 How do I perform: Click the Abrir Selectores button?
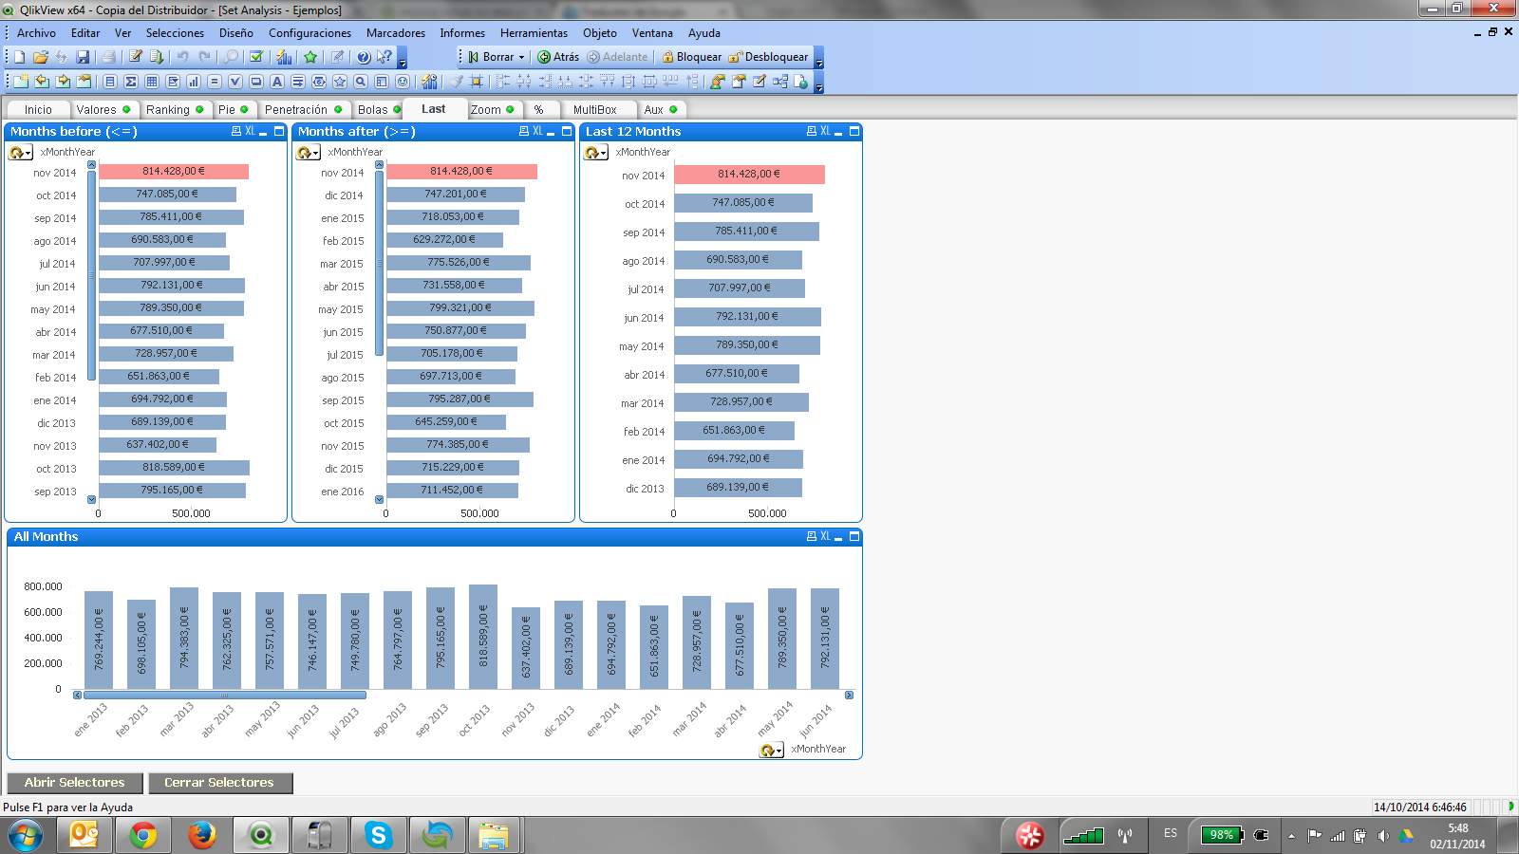pos(75,783)
